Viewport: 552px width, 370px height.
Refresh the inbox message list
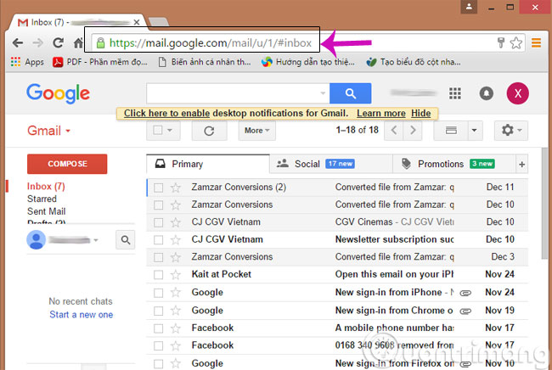(x=209, y=131)
